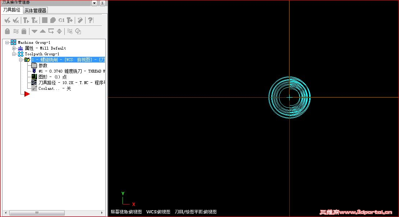
Task: Open tool #1 0.3740 锥度铣刀 entry
Action: pos(72,71)
